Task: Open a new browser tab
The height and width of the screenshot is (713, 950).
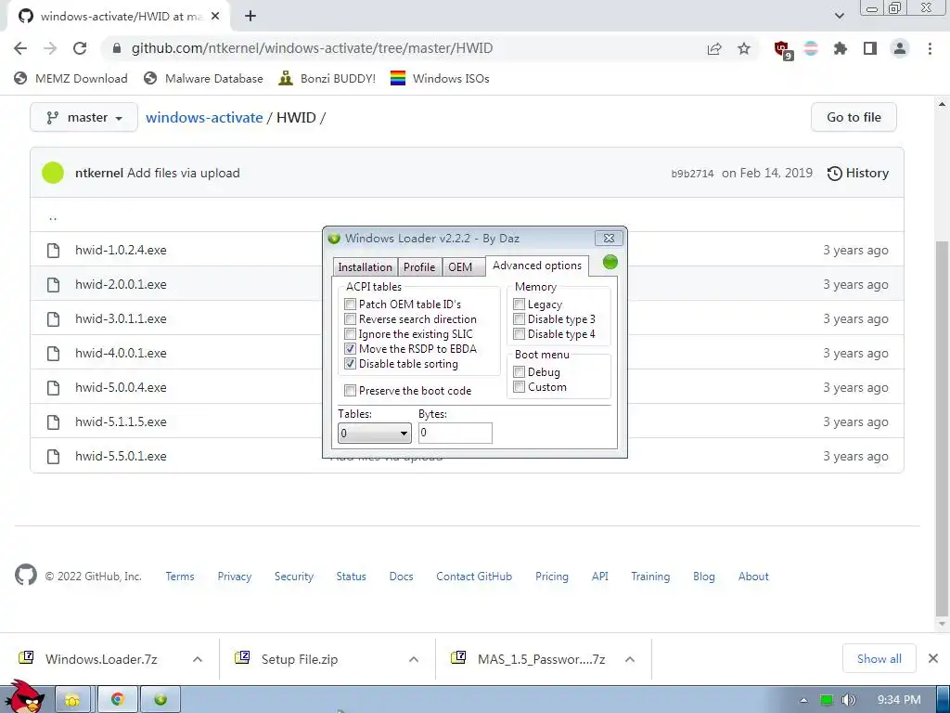Action: click(x=250, y=17)
